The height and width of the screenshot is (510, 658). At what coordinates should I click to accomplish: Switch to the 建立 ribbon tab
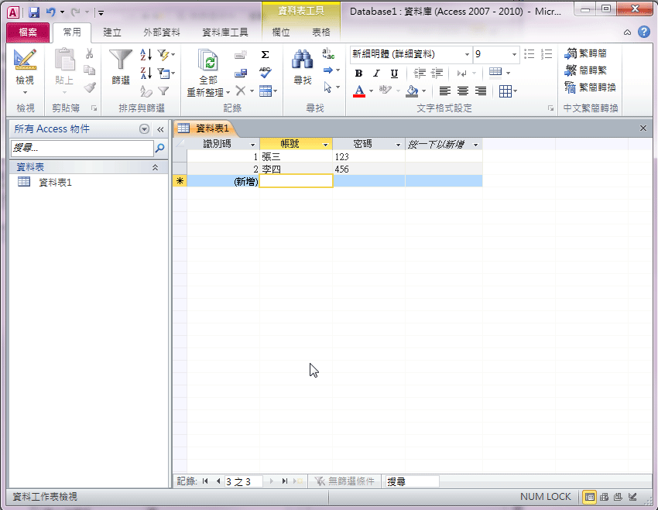point(112,33)
